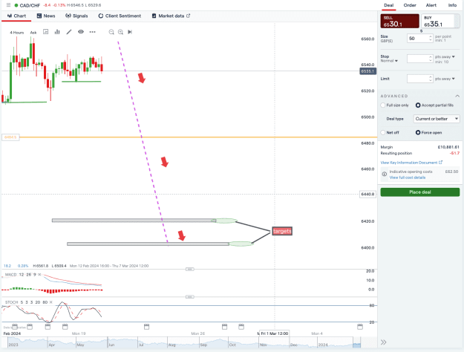Open the calendar event icon at far right of timeline
This screenshot has width=464, height=352.
(360, 327)
